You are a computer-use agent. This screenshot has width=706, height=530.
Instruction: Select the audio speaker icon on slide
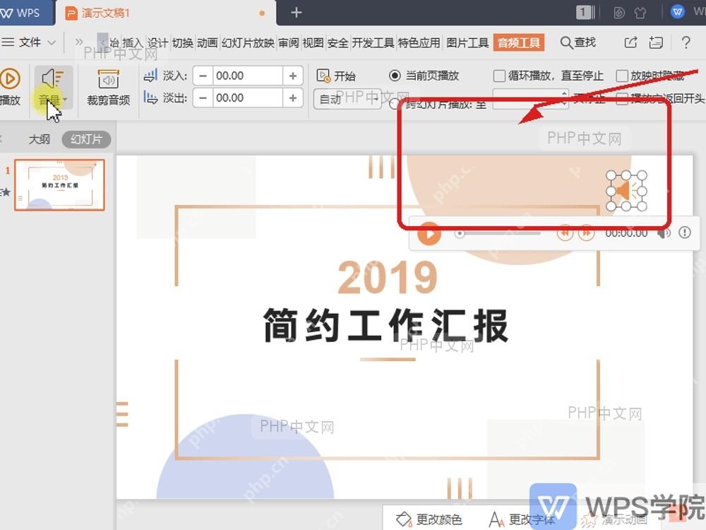pyautogui.click(x=626, y=191)
